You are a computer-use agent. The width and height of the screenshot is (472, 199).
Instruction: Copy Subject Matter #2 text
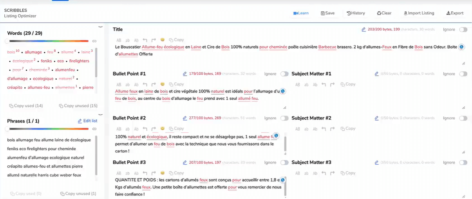tap(348, 129)
